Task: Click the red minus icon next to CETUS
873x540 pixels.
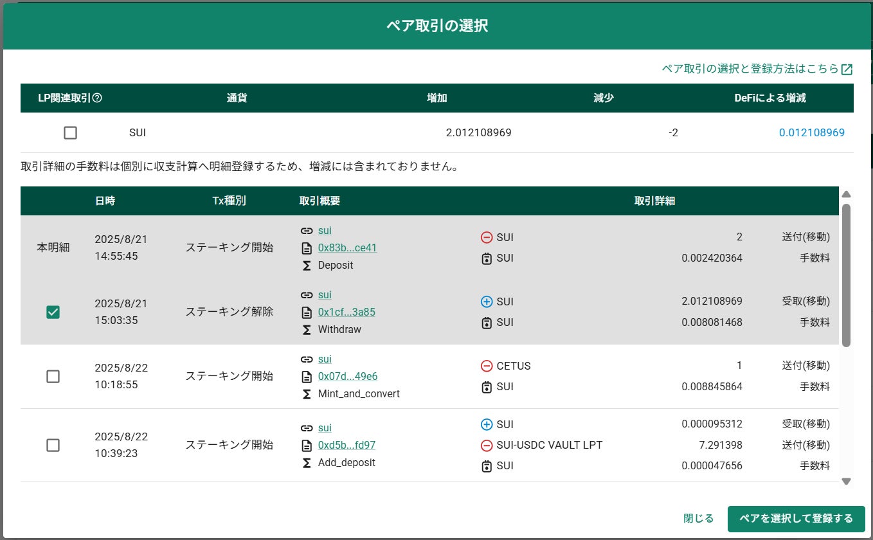Action: [x=487, y=366]
